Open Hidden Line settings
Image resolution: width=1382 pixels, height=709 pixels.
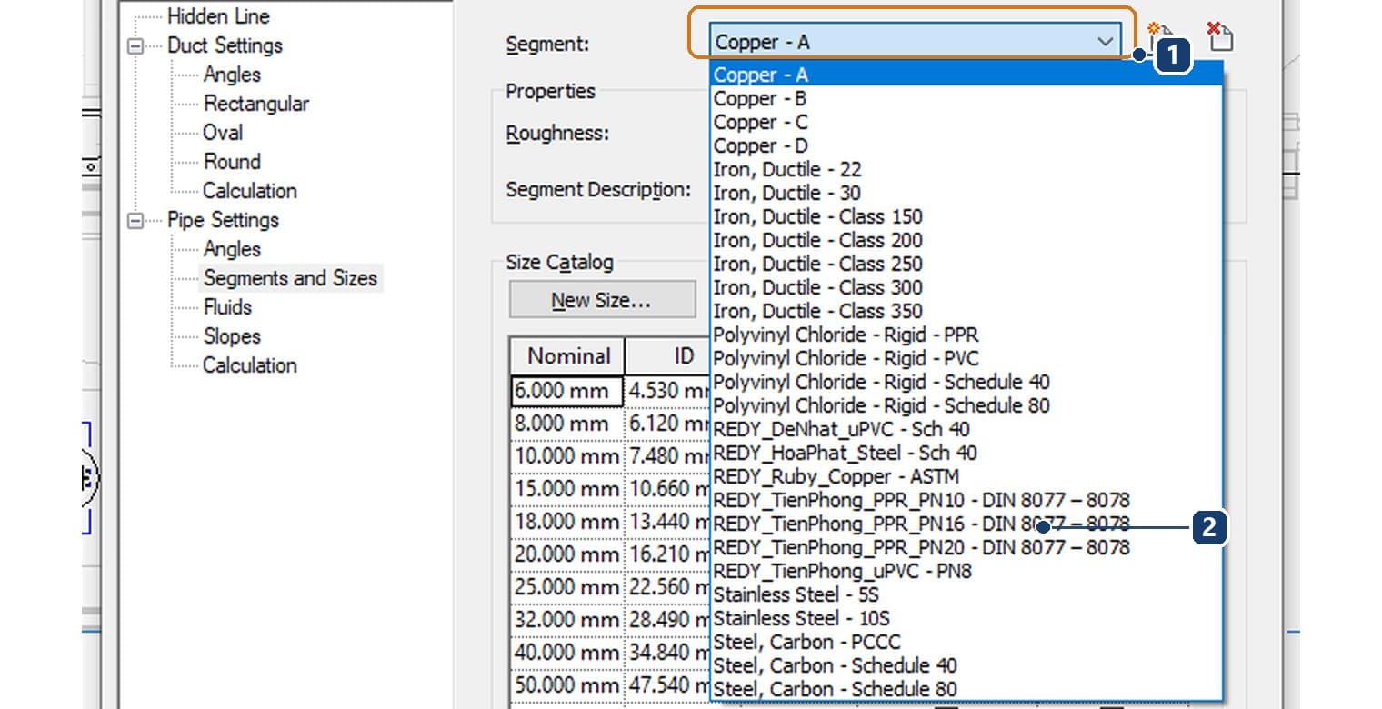pos(218,16)
